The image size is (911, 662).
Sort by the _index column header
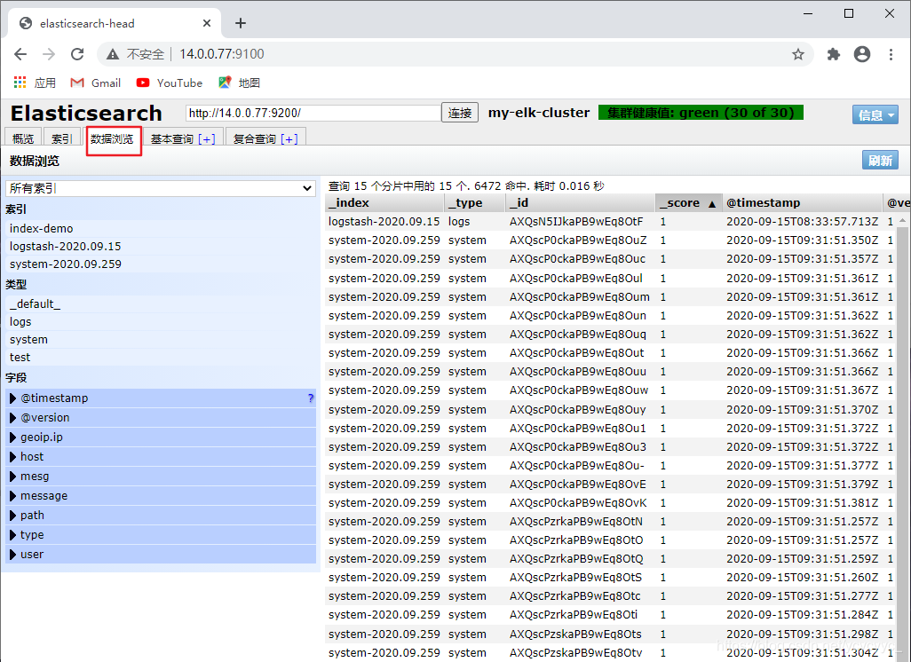[x=384, y=202]
